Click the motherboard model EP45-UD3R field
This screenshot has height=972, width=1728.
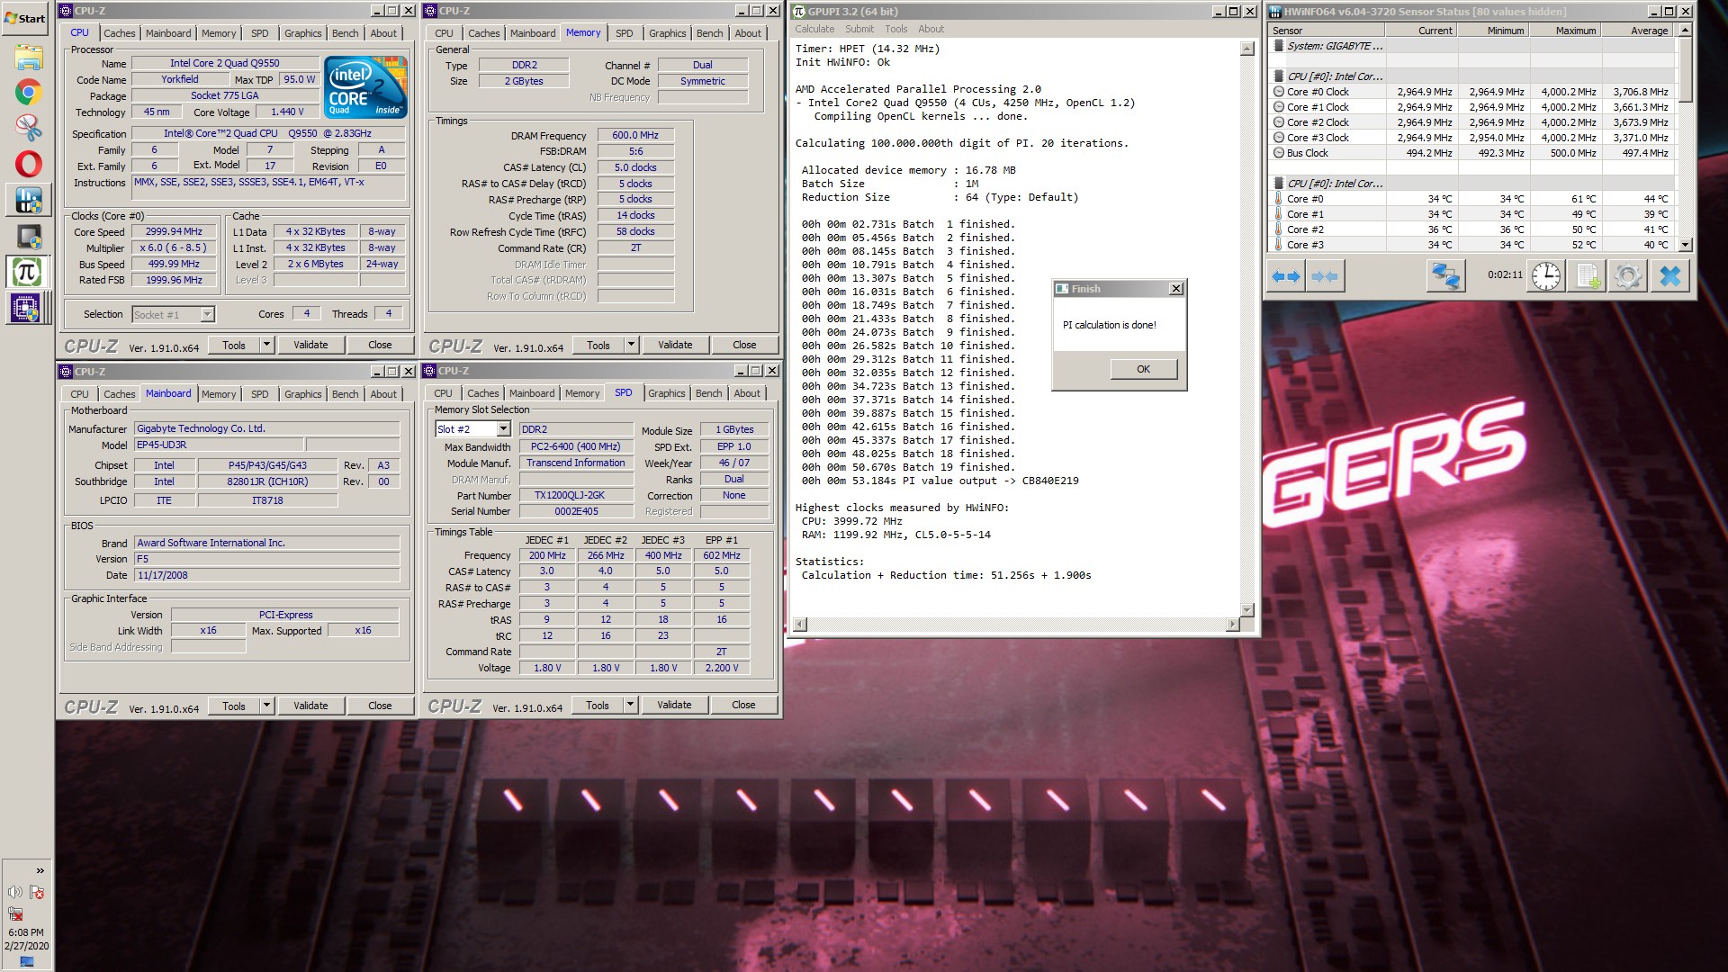pos(219,445)
